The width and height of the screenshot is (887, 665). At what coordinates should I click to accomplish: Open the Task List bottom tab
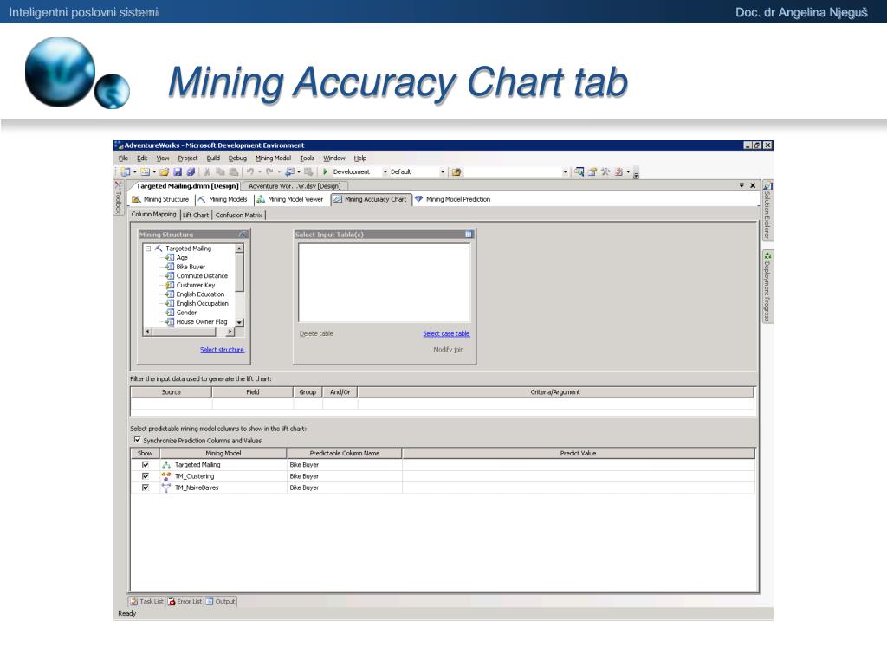pyautogui.click(x=147, y=602)
